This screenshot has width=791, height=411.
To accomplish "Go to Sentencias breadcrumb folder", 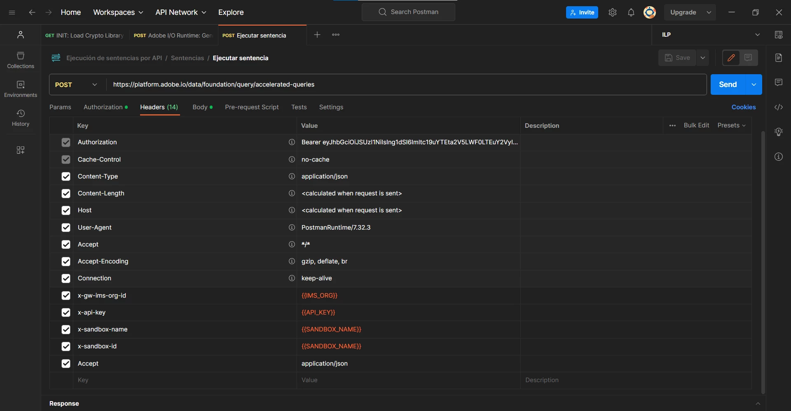I will point(187,58).
